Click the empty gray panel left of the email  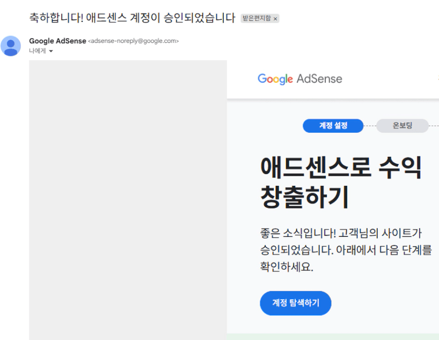(128, 200)
